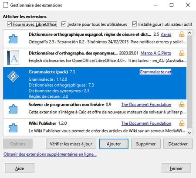Open The Document Foundation link for Solveur
Image resolution: width=196 pixels, height=178 pixels.
(146, 105)
